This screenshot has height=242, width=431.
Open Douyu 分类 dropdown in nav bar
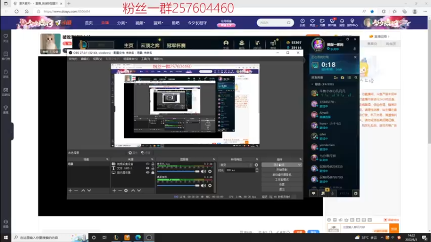122,23
